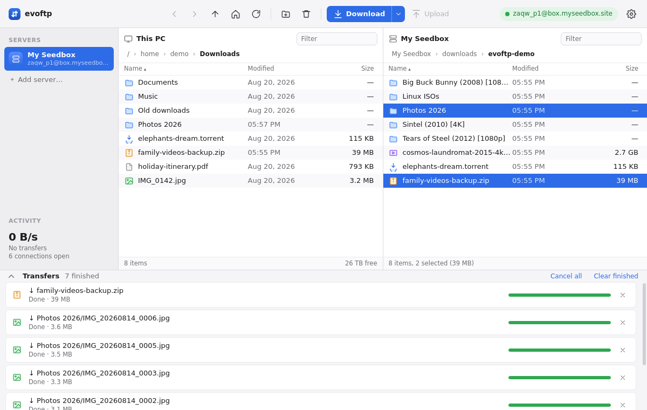Select the Documents folder row

coord(251,83)
